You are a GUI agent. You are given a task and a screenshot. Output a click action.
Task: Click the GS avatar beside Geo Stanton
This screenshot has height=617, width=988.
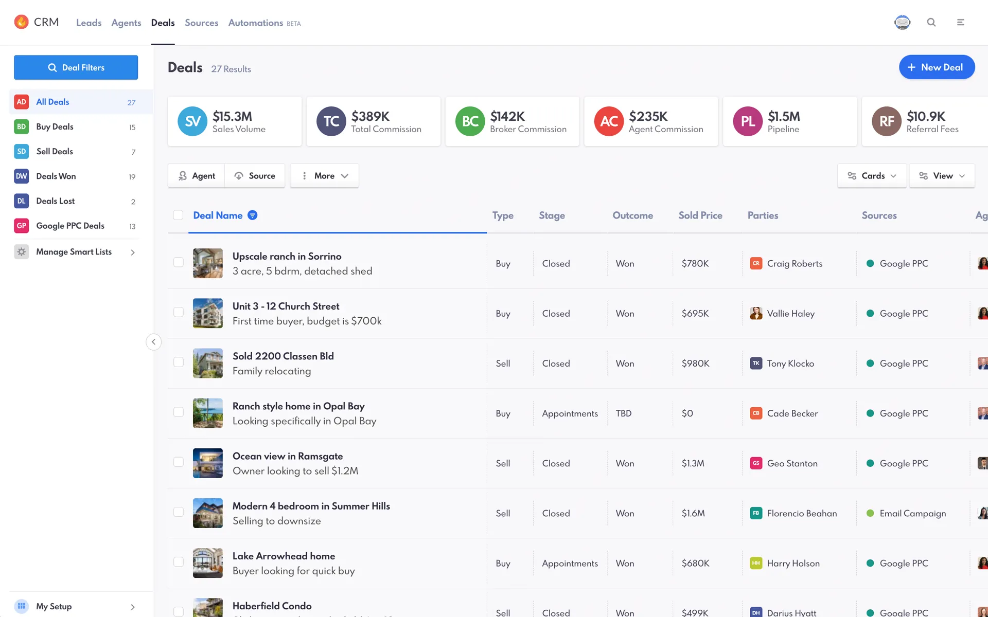coord(756,463)
